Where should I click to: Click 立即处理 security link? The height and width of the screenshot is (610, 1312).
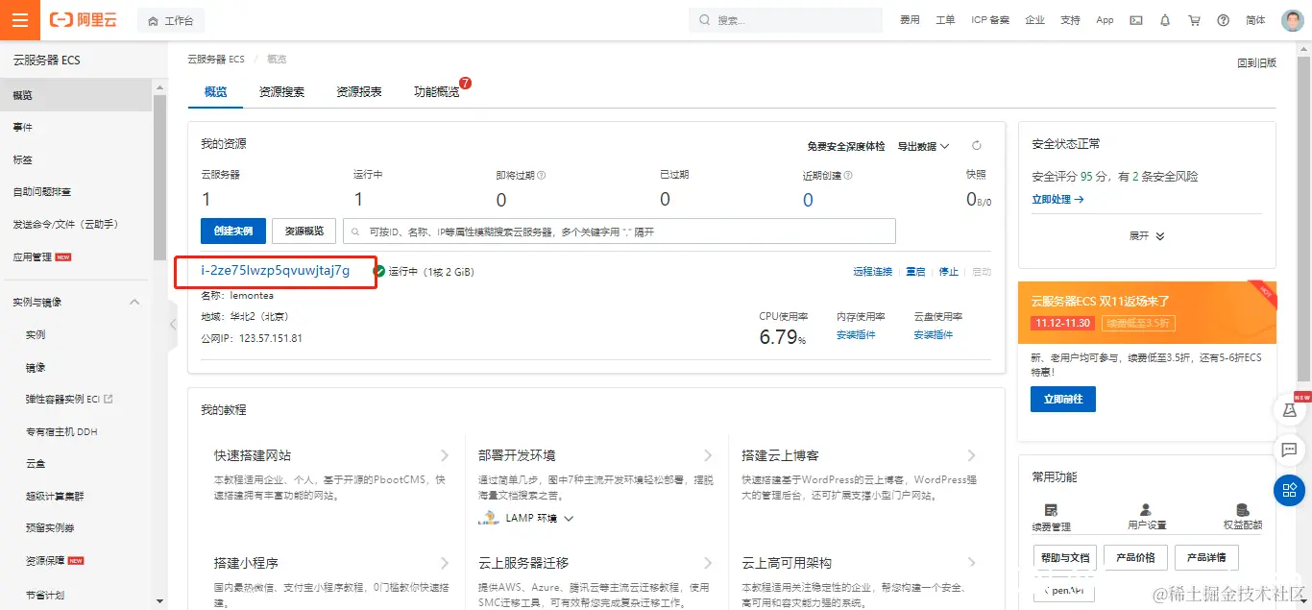(x=1057, y=200)
